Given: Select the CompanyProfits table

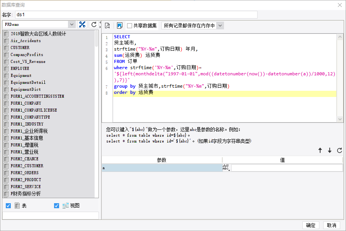Looking at the screenshot, I should pyautogui.click(x=27, y=54).
